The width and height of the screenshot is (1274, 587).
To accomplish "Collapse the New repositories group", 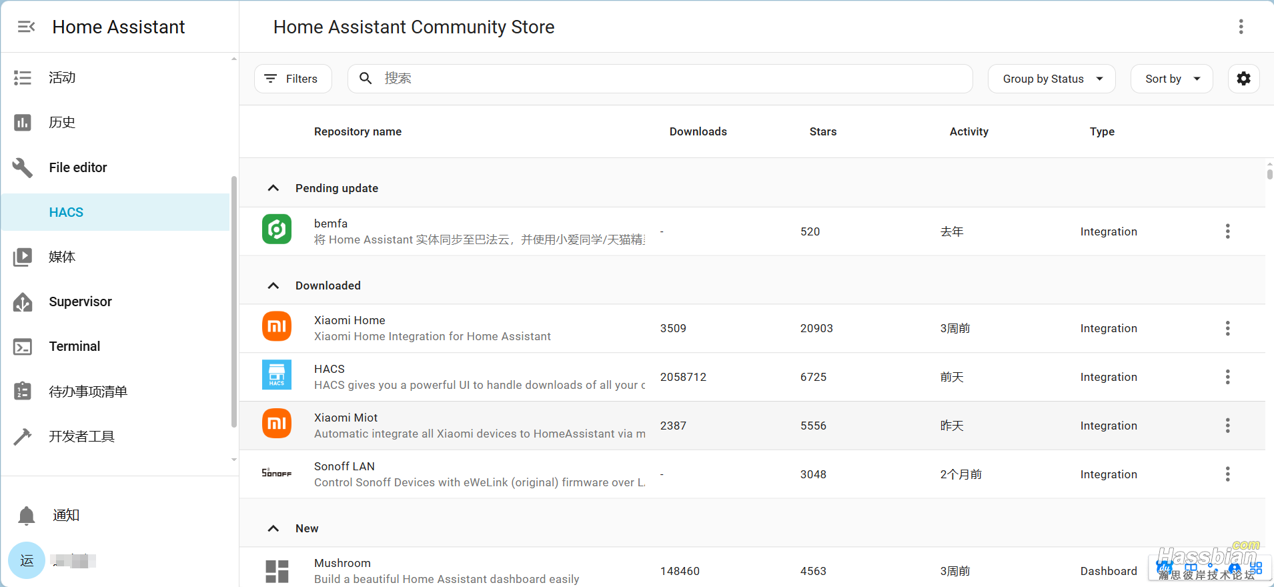I will click(x=273, y=528).
